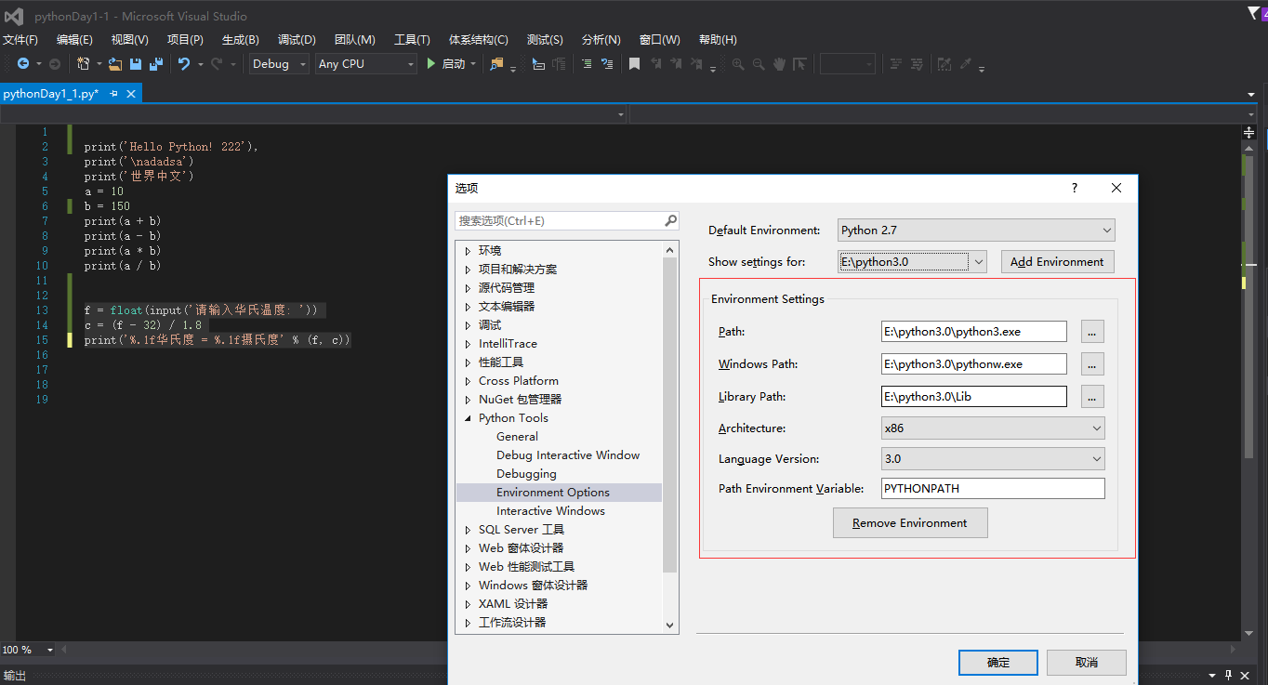Save all open files
Screen dimensions: 1268x685
point(156,63)
